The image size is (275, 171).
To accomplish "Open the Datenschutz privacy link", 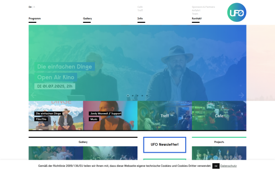I will click(228, 166).
